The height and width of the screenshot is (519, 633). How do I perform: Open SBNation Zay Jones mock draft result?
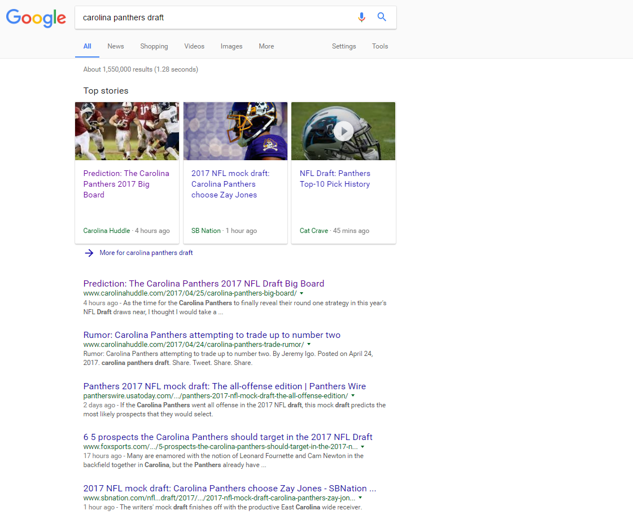tap(230, 489)
